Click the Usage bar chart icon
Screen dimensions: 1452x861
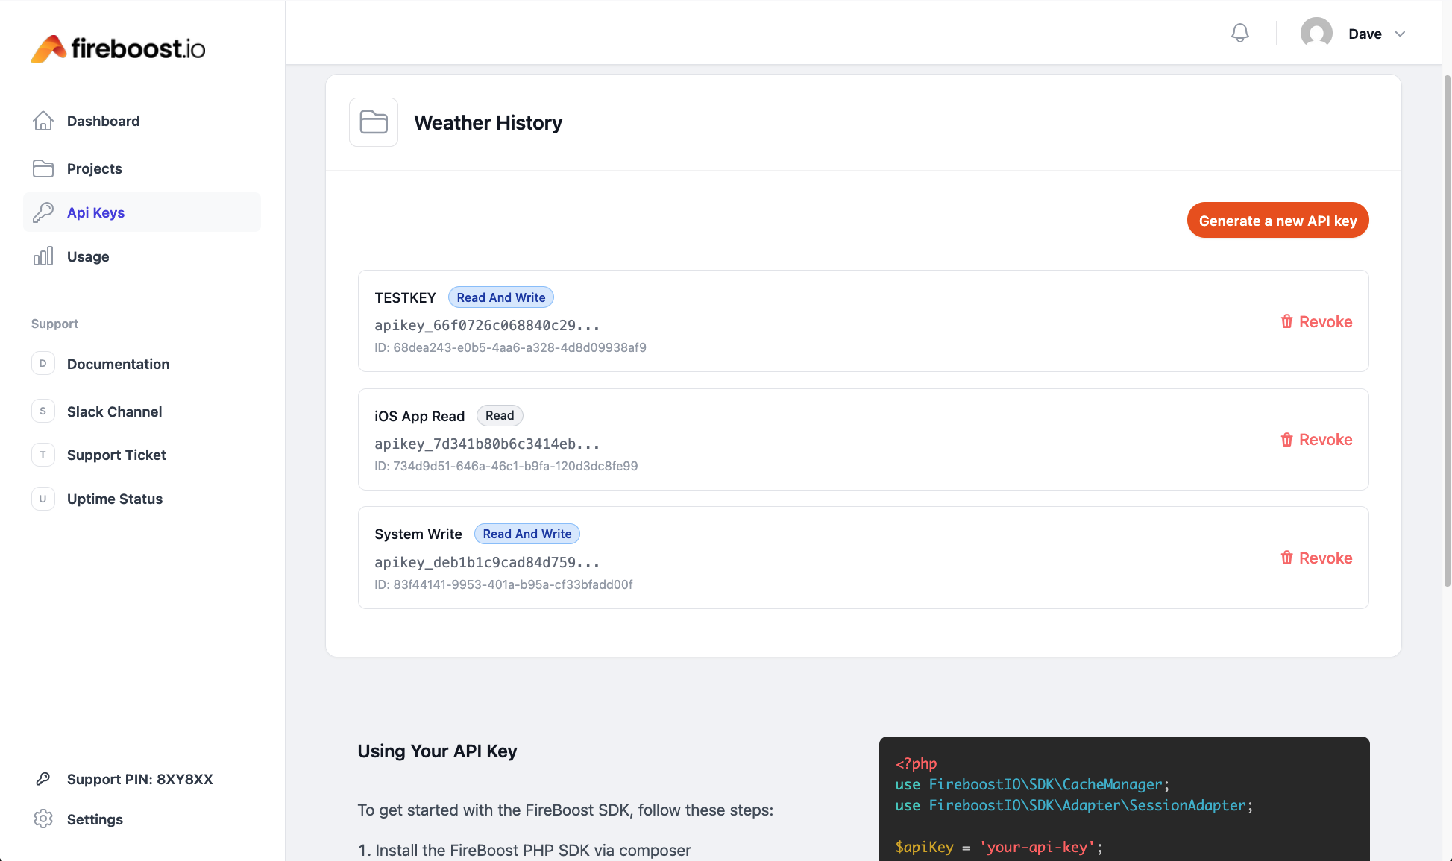(x=43, y=256)
